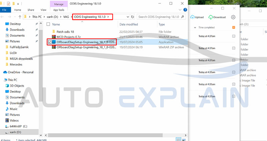Viewport: 267px width, 141px height.
Task: Collapse the Time completed chevron
Action: tap(195, 27)
